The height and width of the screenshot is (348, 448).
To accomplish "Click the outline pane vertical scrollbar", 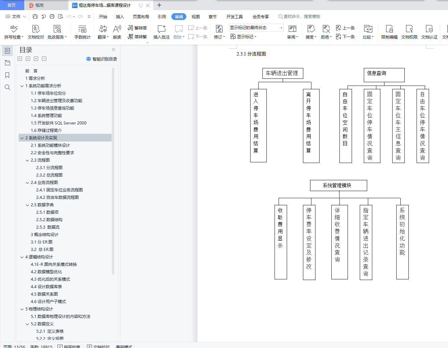I will pos(113,171).
